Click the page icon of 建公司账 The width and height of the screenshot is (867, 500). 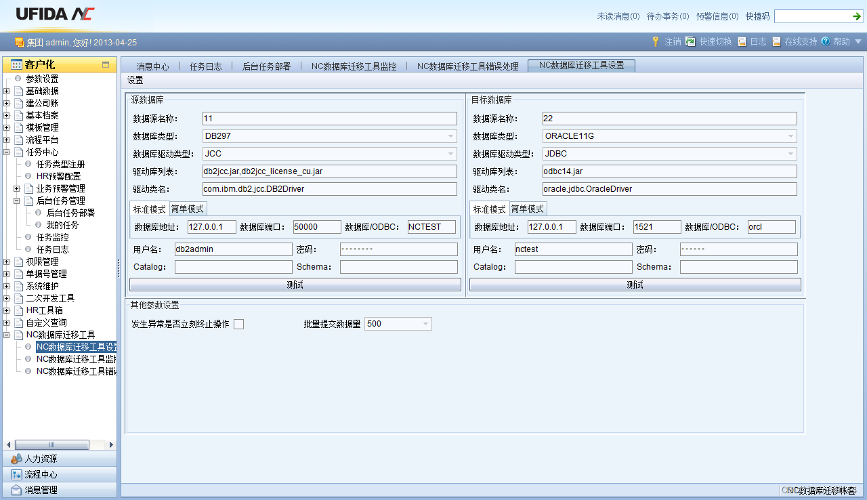click(18, 103)
